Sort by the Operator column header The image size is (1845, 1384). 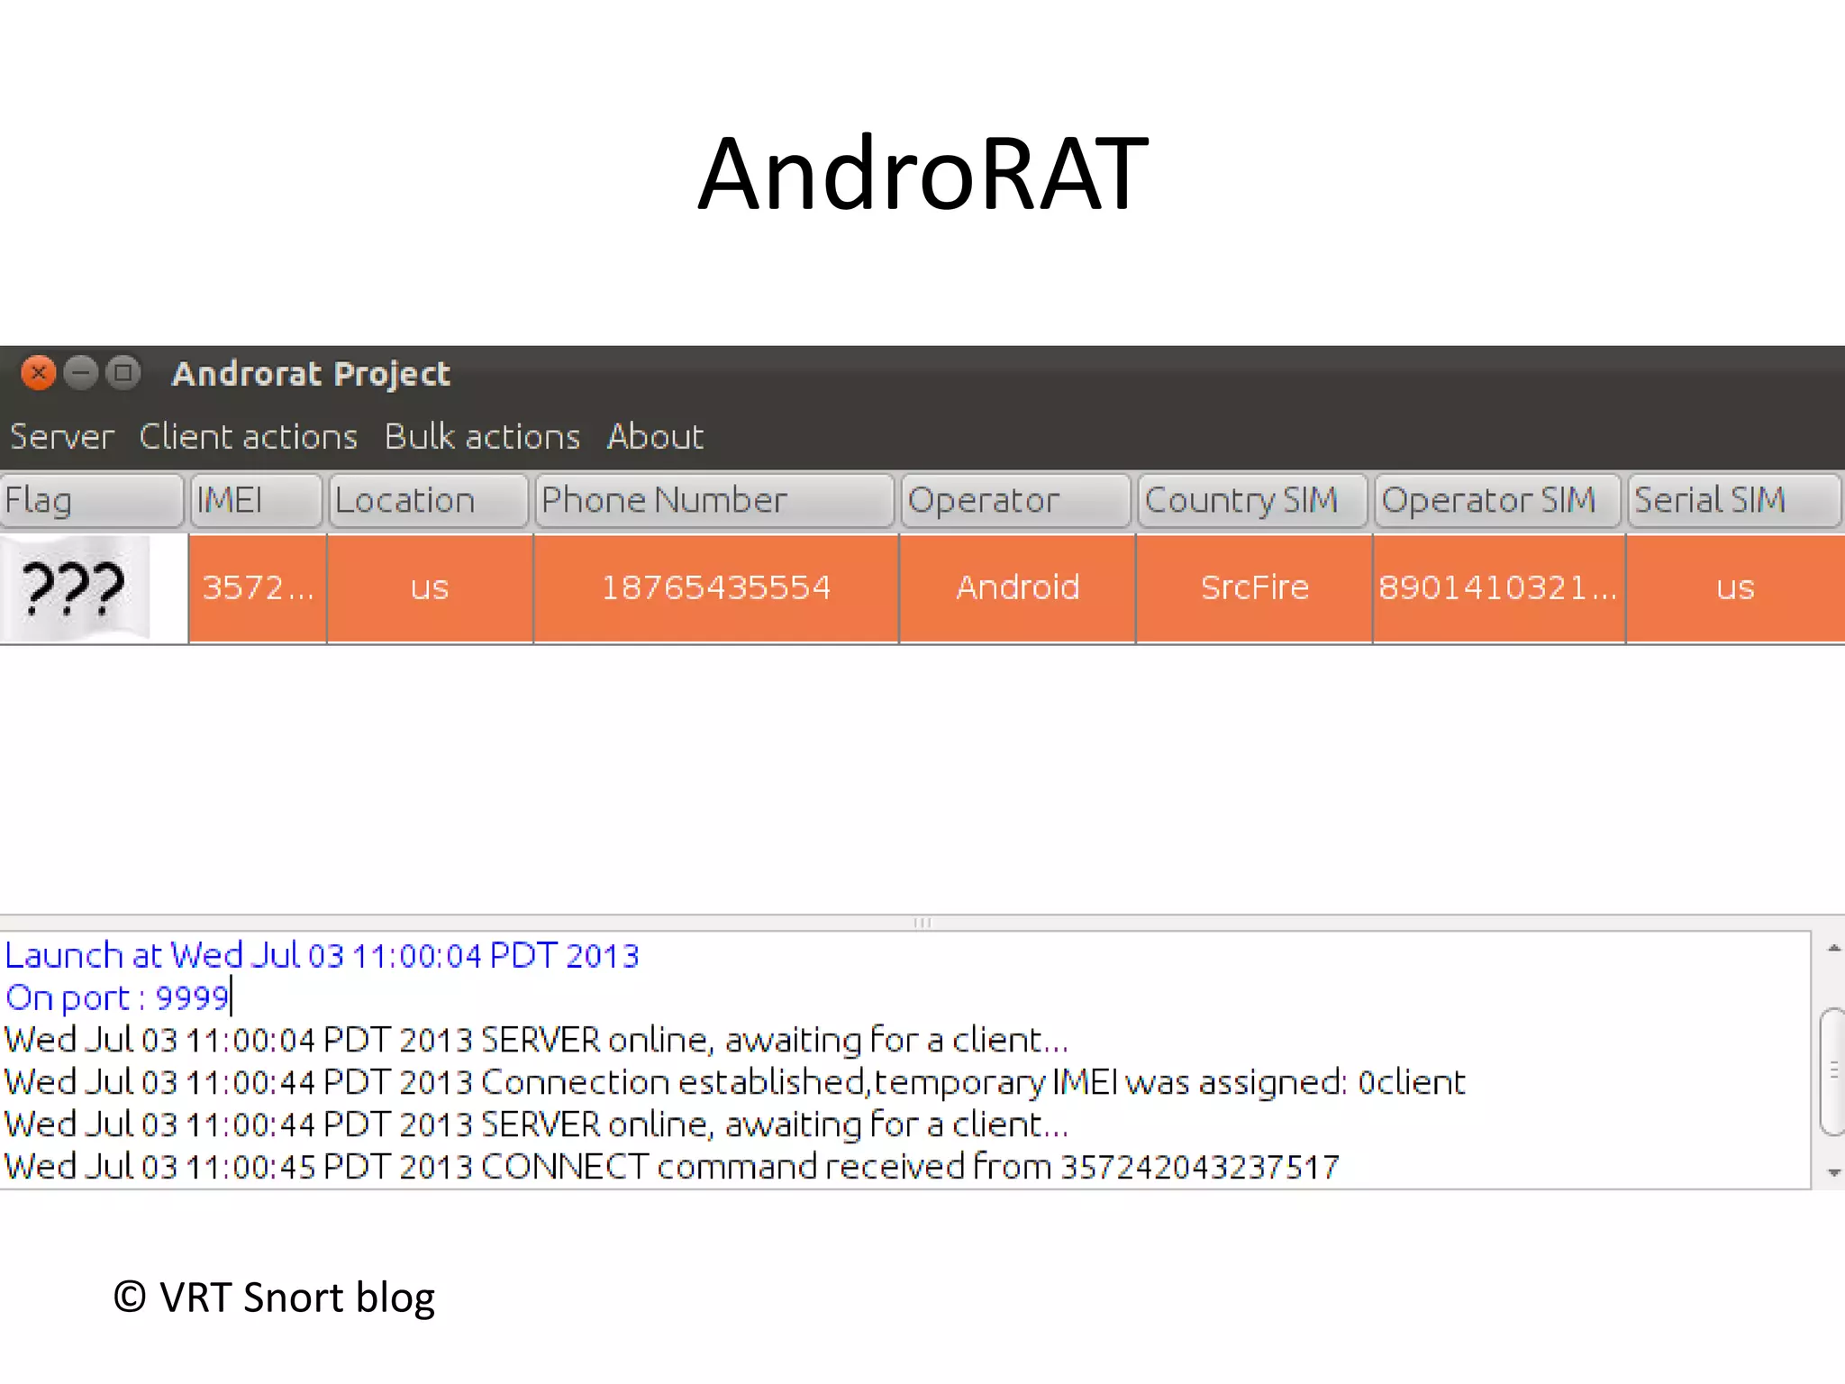[x=1015, y=500]
